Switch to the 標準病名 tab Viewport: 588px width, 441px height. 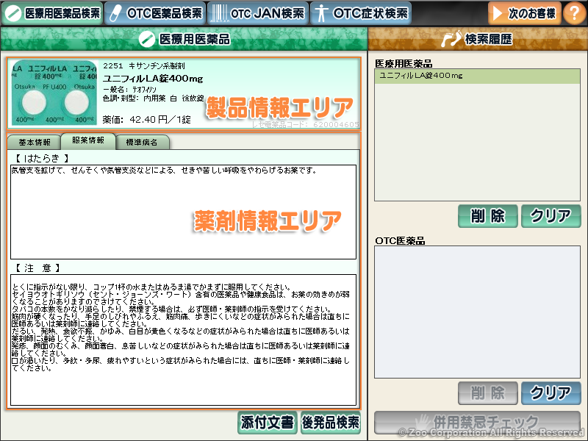click(142, 142)
